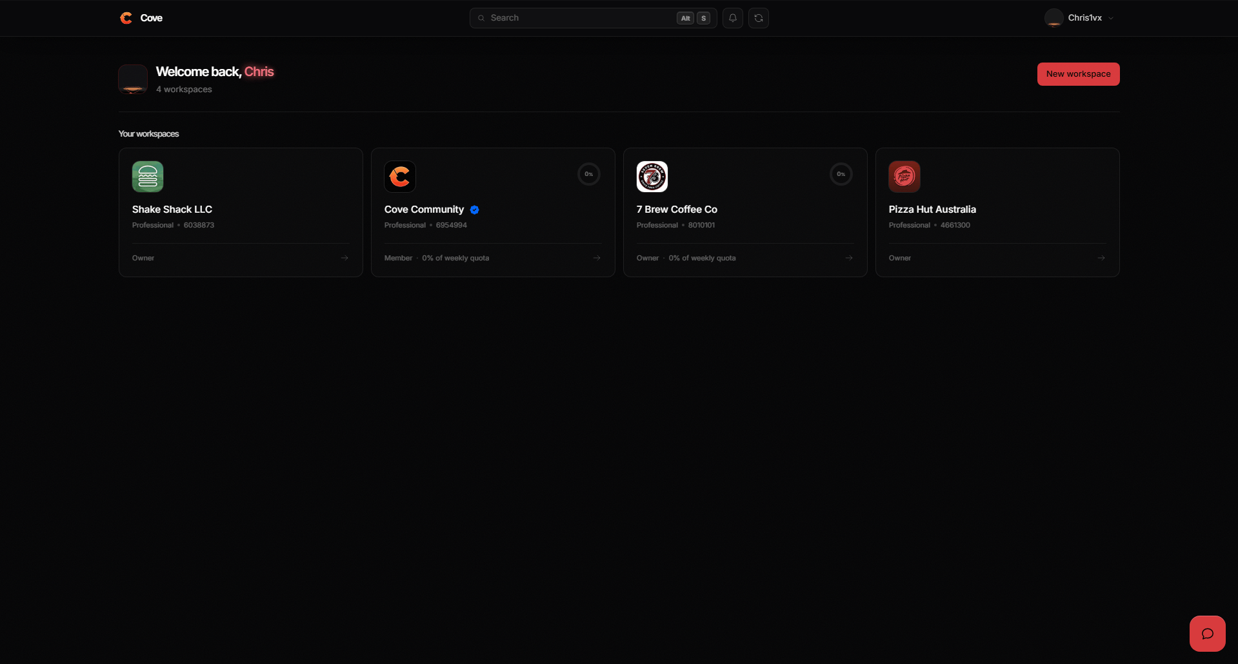Click the arrow on Cove Community card
The width and height of the screenshot is (1238, 664).
597,258
